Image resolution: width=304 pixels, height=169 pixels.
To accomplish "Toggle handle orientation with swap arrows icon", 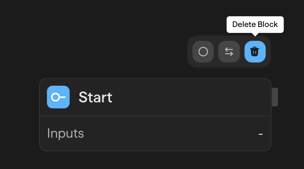I will [x=229, y=52].
